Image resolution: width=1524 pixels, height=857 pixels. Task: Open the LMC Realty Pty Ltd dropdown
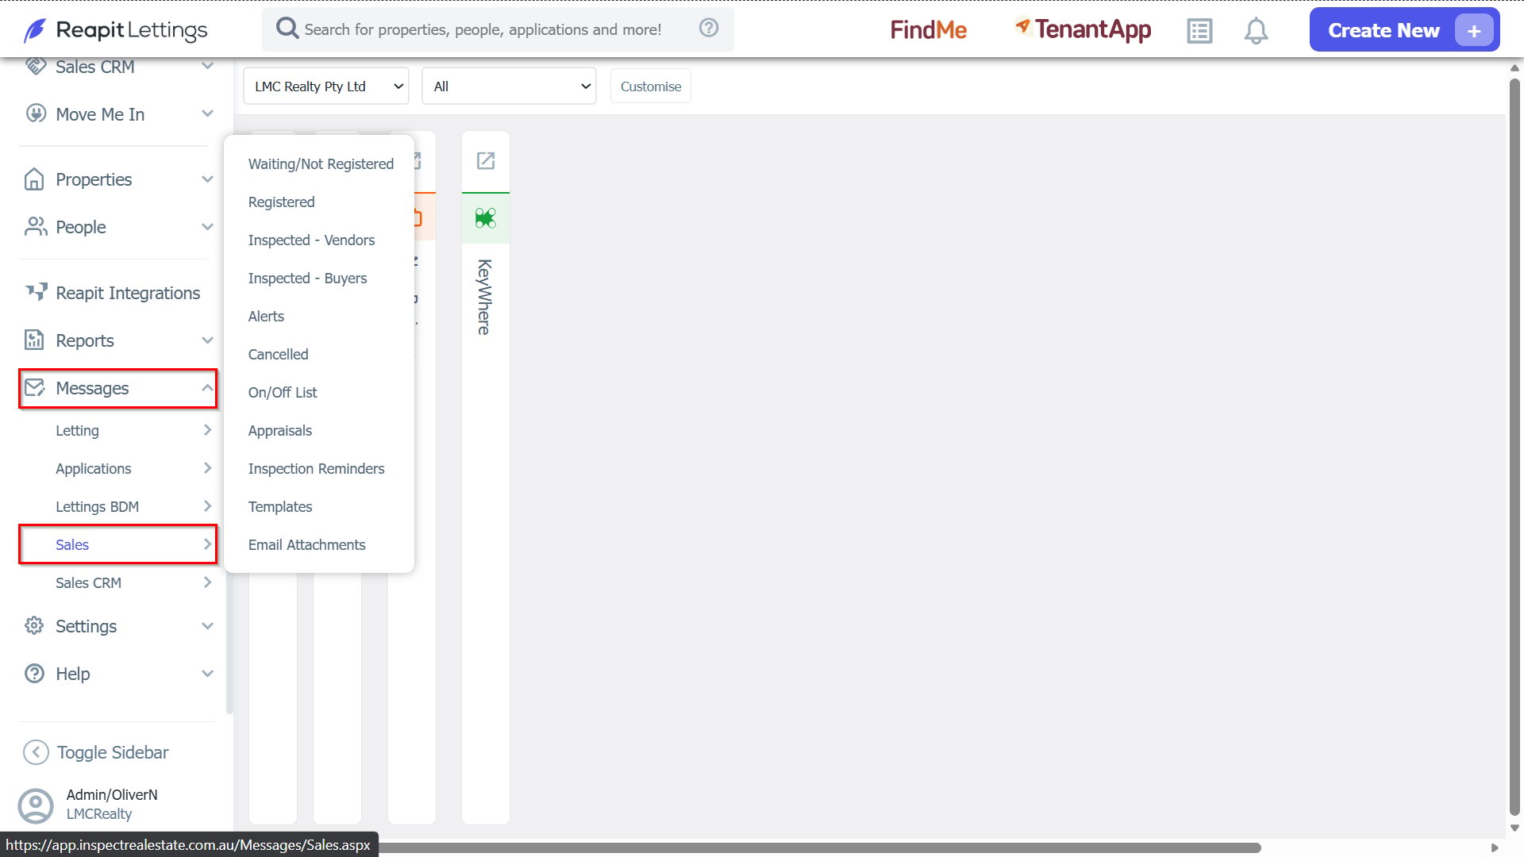[326, 86]
